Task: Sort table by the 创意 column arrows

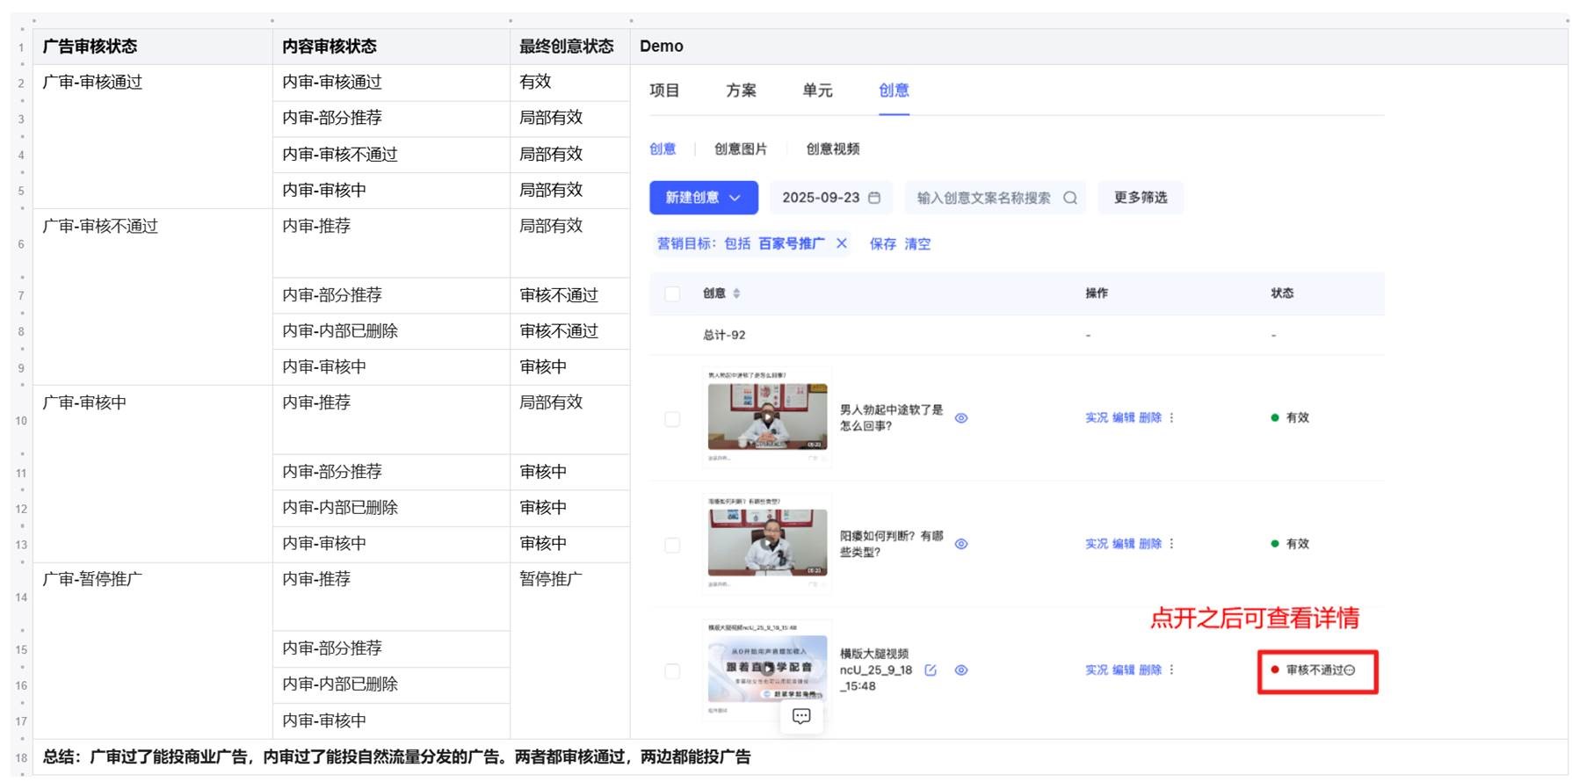Action: click(x=736, y=293)
